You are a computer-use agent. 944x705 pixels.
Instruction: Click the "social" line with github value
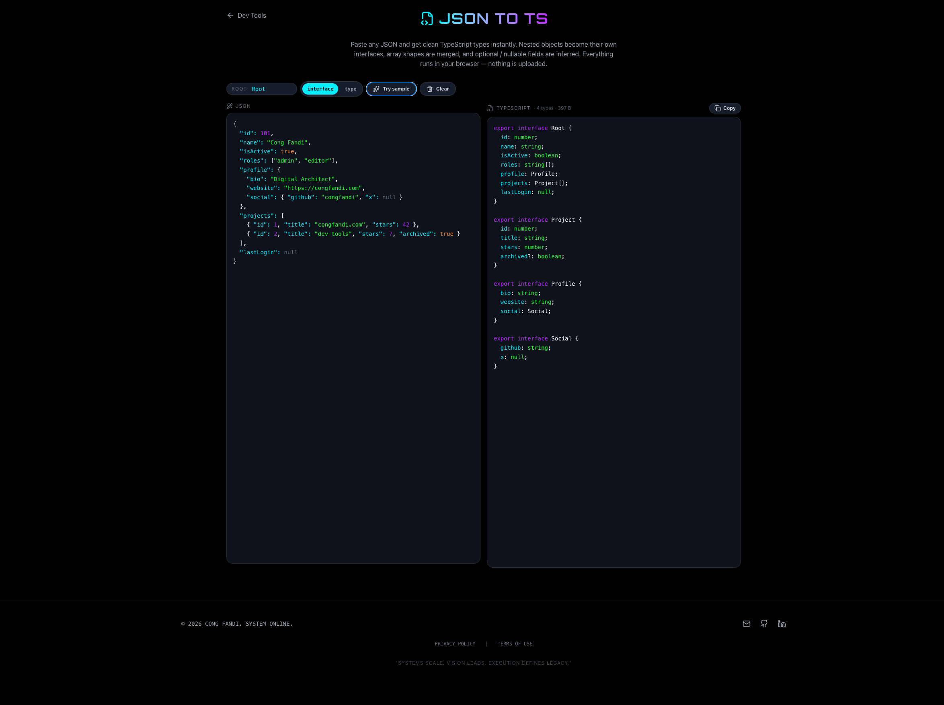click(324, 197)
